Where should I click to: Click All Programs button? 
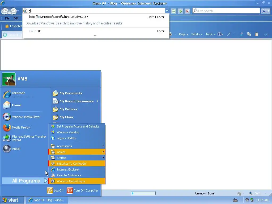(25, 181)
